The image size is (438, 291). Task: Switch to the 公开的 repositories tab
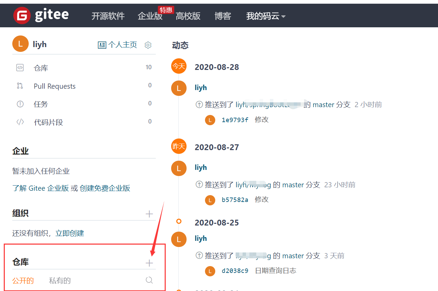pos(23,281)
